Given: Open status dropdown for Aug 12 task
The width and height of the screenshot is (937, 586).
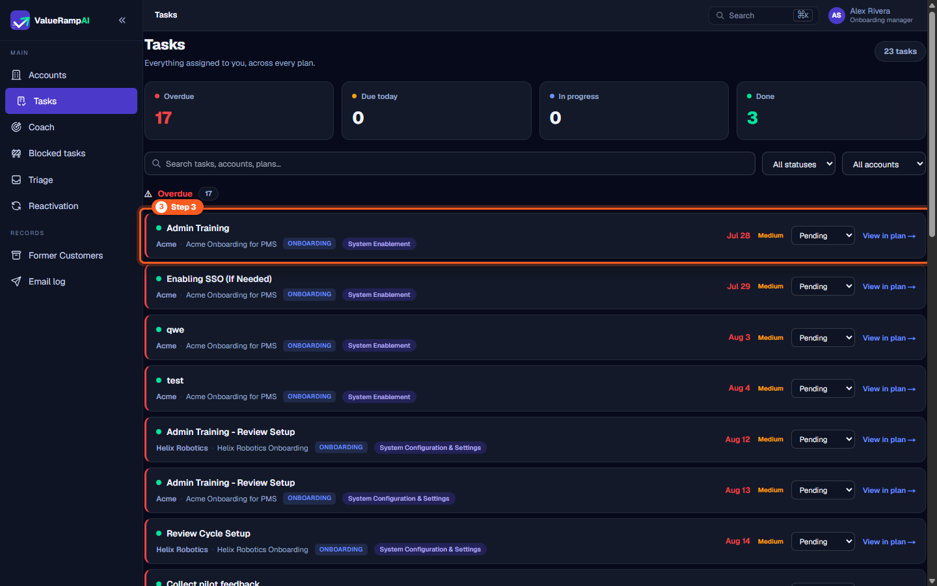Looking at the screenshot, I should 822,439.
